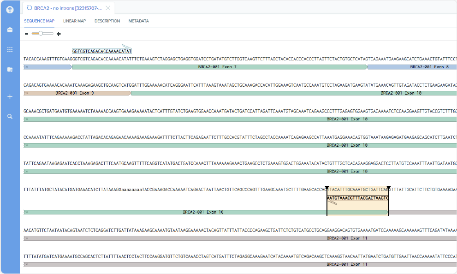Open the DESCRIPTION tab
This screenshot has height=274, width=457.
click(x=107, y=21)
